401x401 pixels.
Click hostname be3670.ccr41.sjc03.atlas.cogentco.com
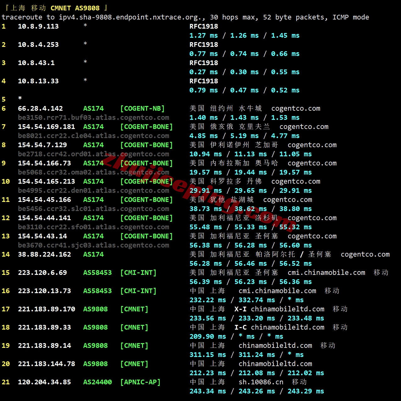pos(93,245)
